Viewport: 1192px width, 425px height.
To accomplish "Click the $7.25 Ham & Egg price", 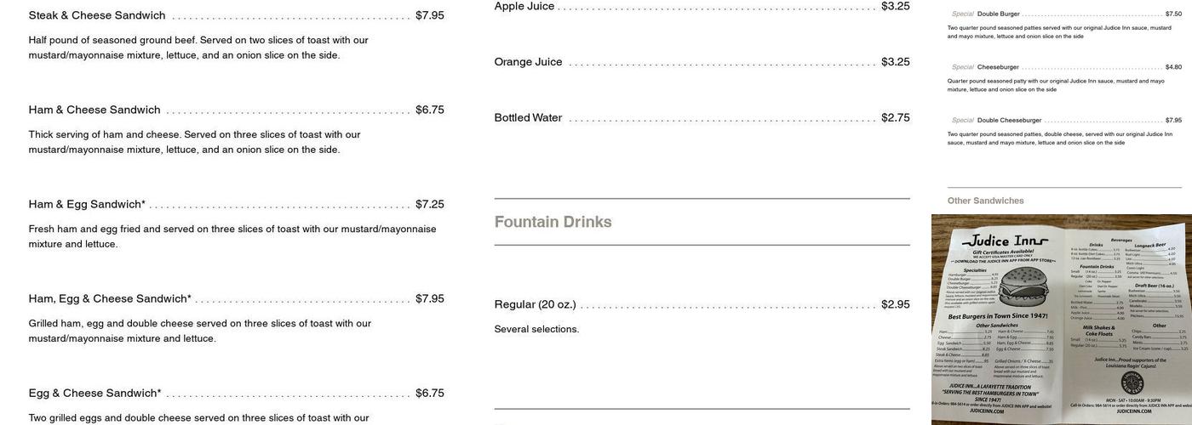I will pyautogui.click(x=429, y=204).
